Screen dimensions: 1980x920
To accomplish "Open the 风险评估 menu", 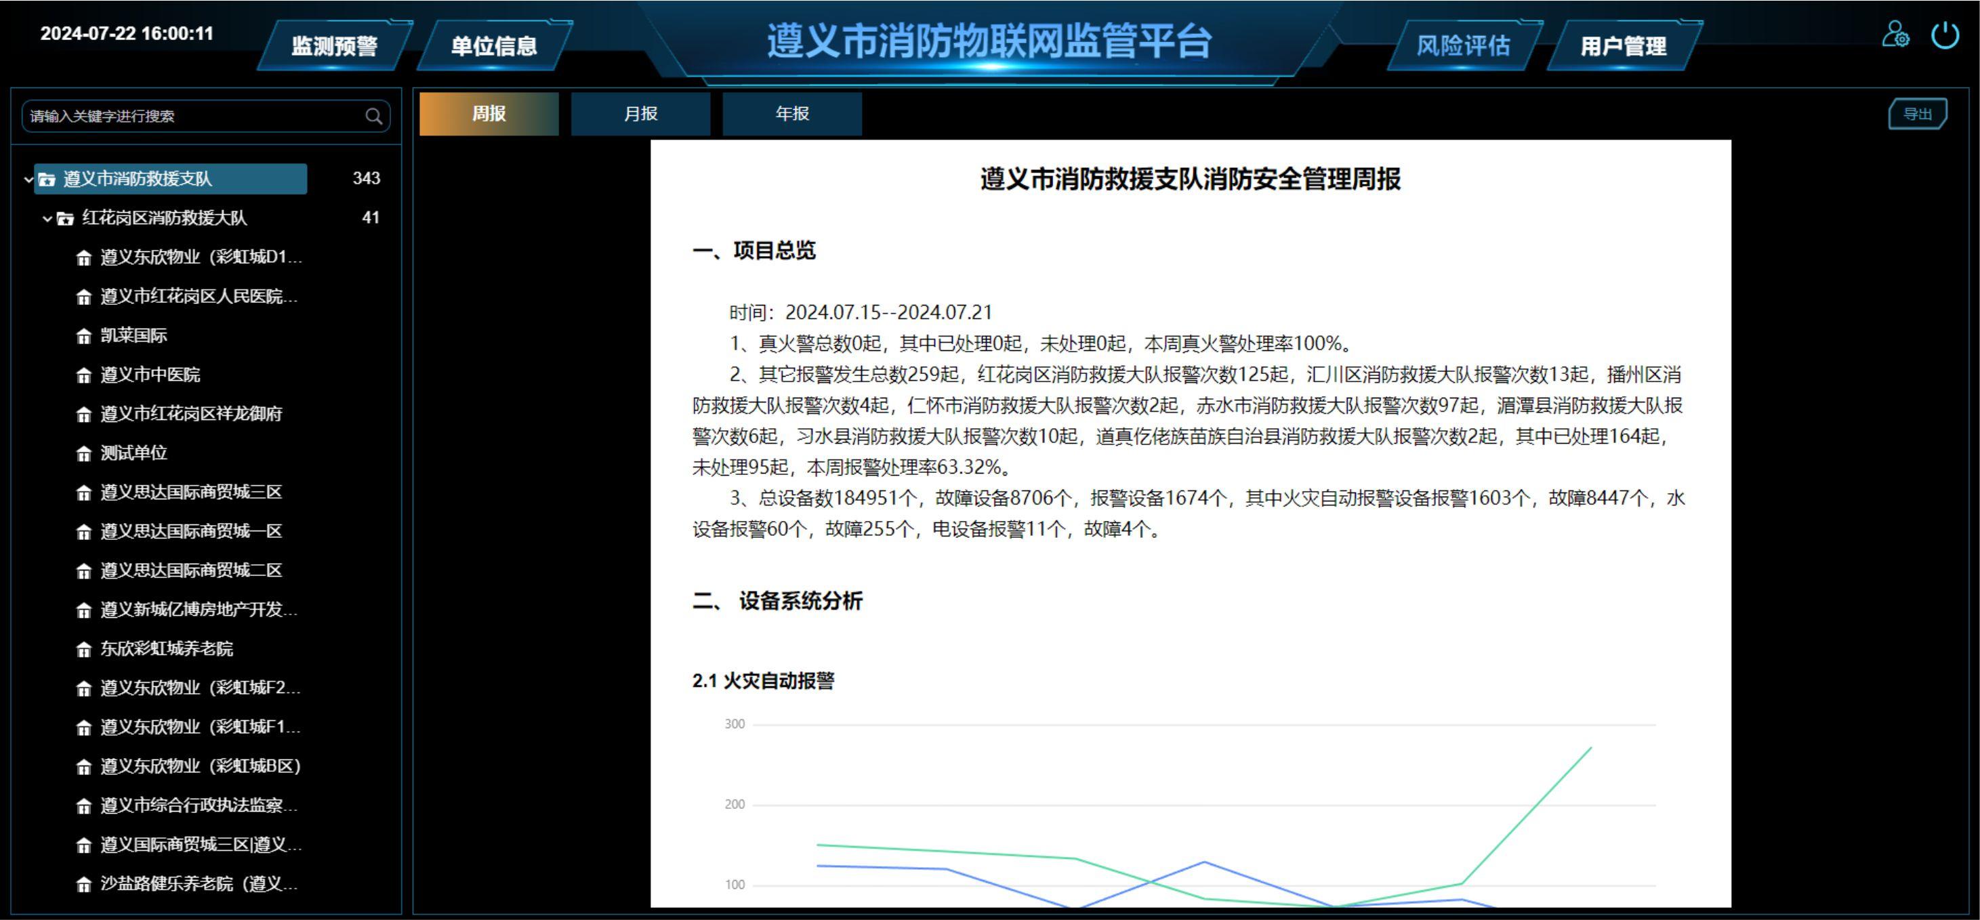I will click(x=1464, y=45).
